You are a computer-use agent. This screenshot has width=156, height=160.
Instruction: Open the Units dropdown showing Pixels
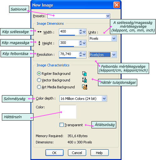click(x=114, y=39)
